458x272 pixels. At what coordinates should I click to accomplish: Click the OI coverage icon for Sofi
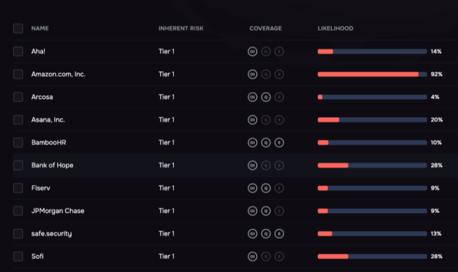click(x=252, y=257)
